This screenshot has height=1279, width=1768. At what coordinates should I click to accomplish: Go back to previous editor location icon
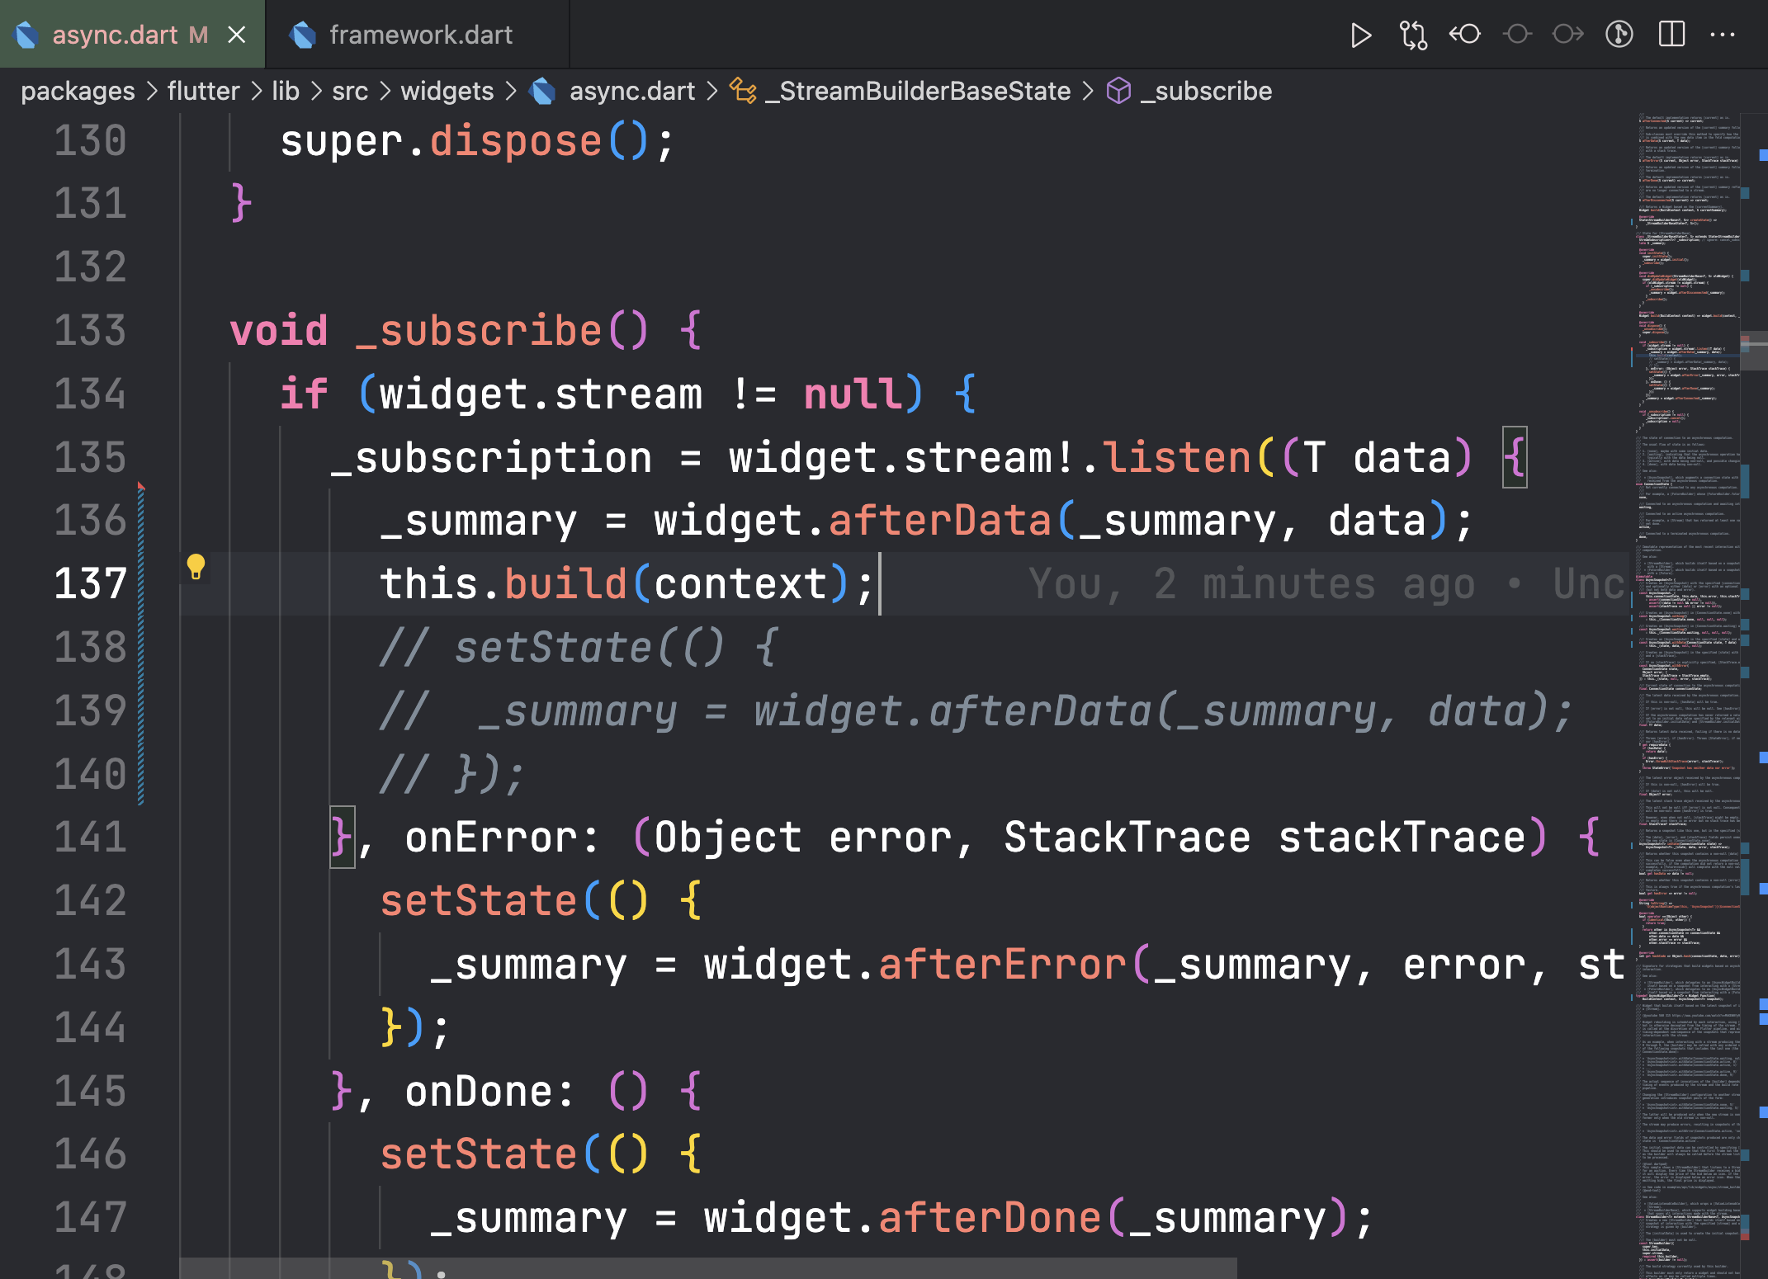(1466, 34)
